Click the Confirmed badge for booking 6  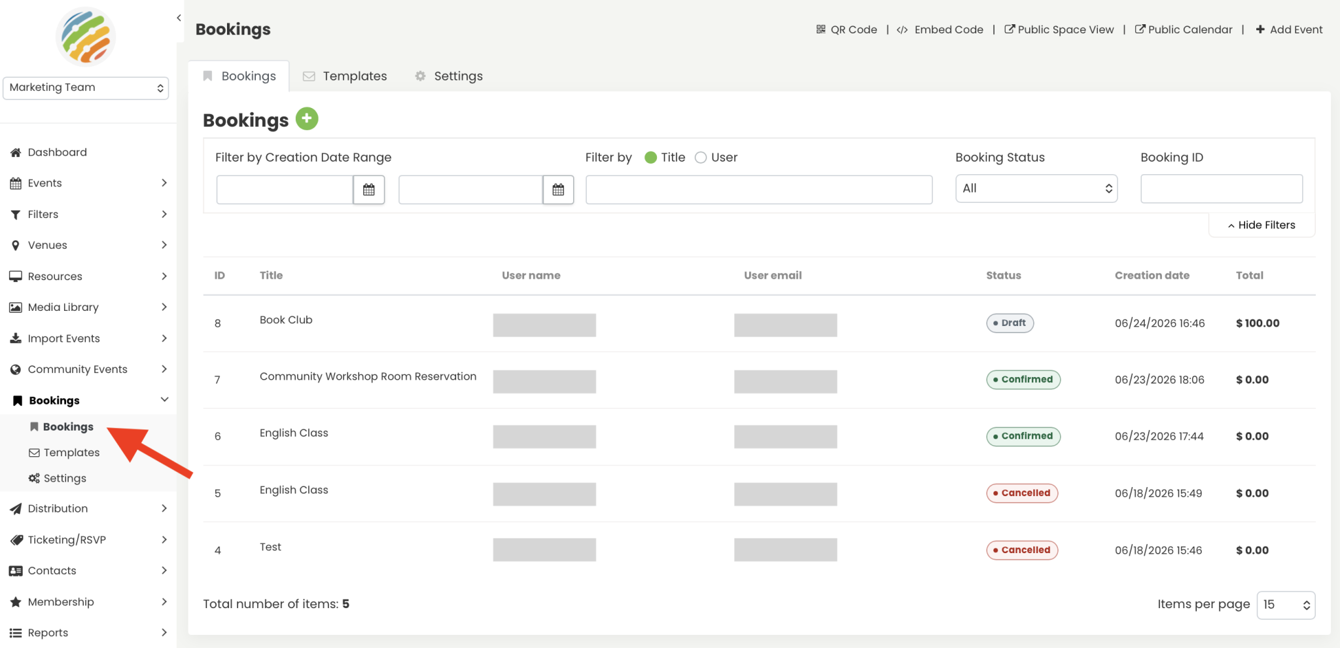click(x=1023, y=437)
